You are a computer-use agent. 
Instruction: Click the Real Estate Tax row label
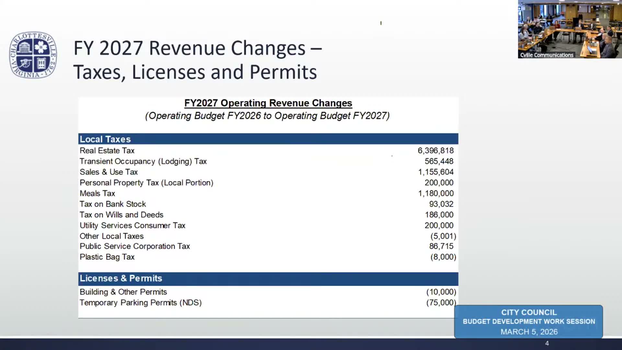107,151
